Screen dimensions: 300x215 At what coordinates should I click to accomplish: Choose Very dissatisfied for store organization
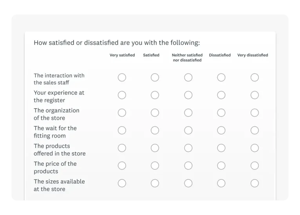tap(255, 113)
